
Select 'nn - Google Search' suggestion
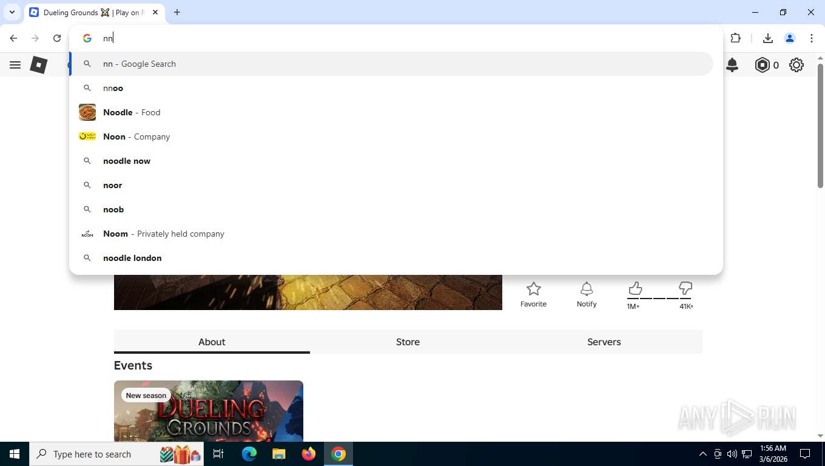point(391,64)
